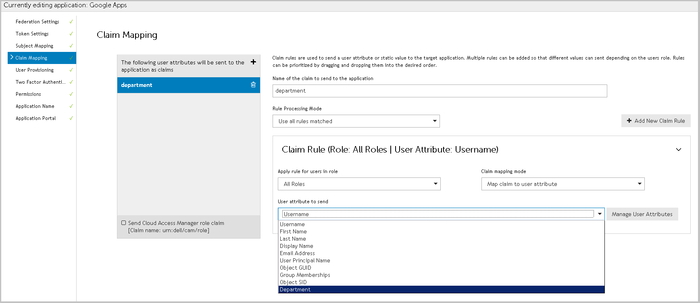
Task: Delete the department claim via trash icon
Action: [253, 85]
